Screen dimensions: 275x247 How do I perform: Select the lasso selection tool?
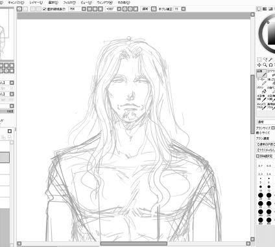point(265,59)
